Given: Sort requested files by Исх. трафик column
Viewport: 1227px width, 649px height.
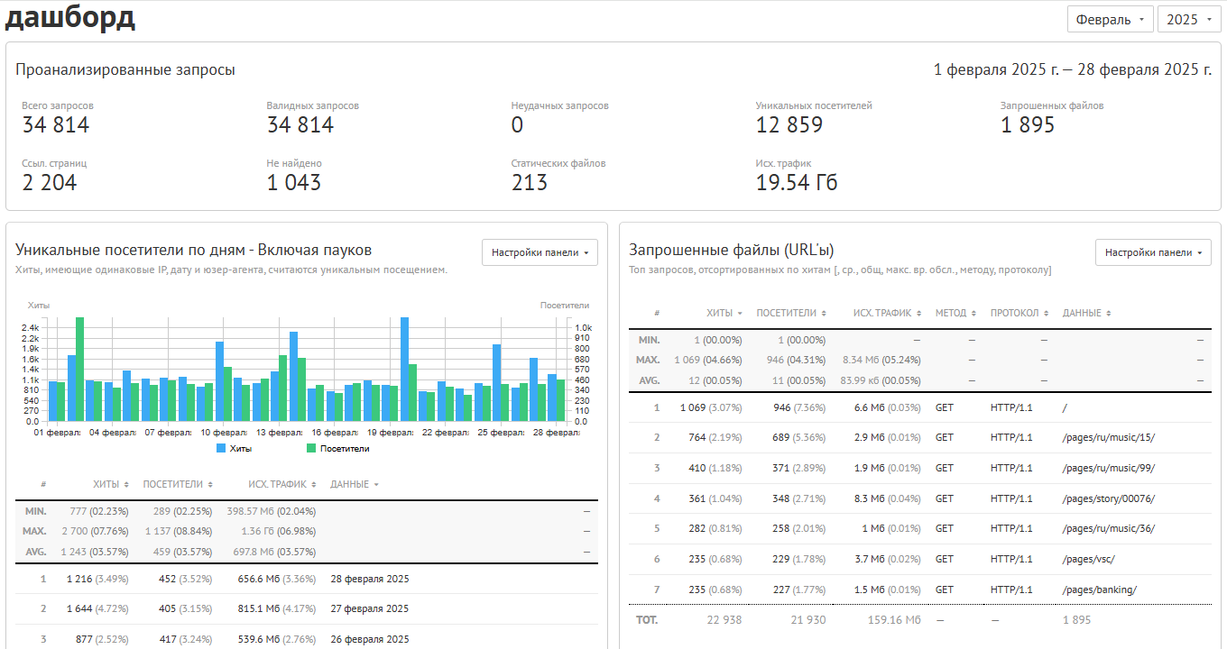Looking at the screenshot, I should pos(888,313).
